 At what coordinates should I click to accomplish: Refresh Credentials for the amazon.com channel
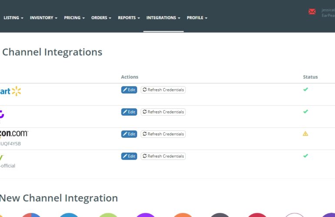click(163, 134)
